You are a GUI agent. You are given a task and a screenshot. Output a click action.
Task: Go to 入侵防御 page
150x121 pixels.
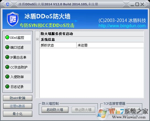point(18,77)
